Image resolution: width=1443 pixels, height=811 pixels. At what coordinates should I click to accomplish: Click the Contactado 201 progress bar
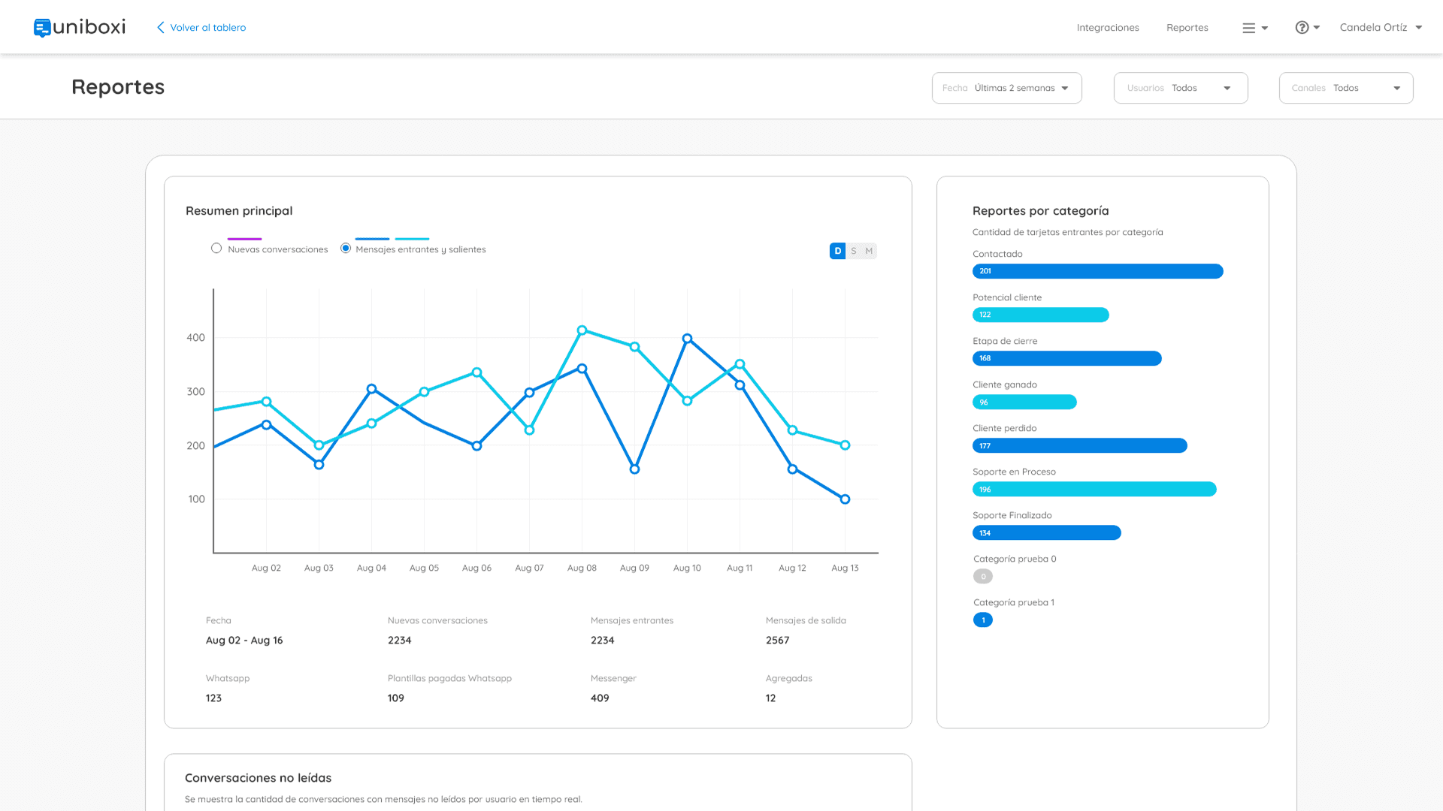click(1097, 271)
